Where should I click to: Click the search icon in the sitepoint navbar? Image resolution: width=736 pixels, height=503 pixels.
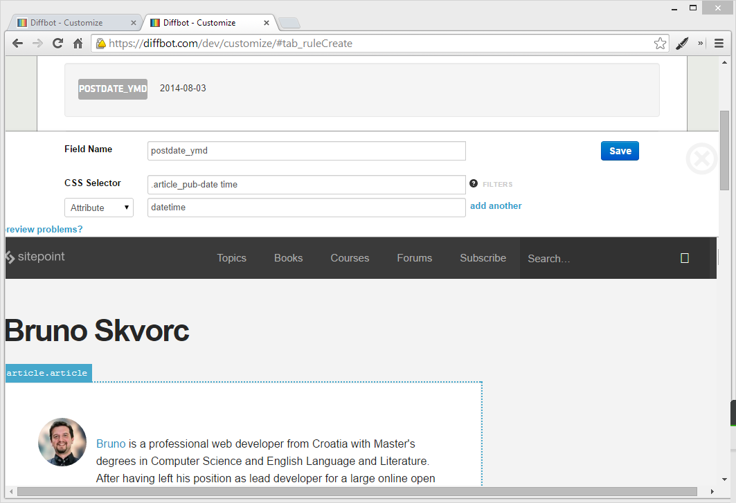click(x=684, y=257)
